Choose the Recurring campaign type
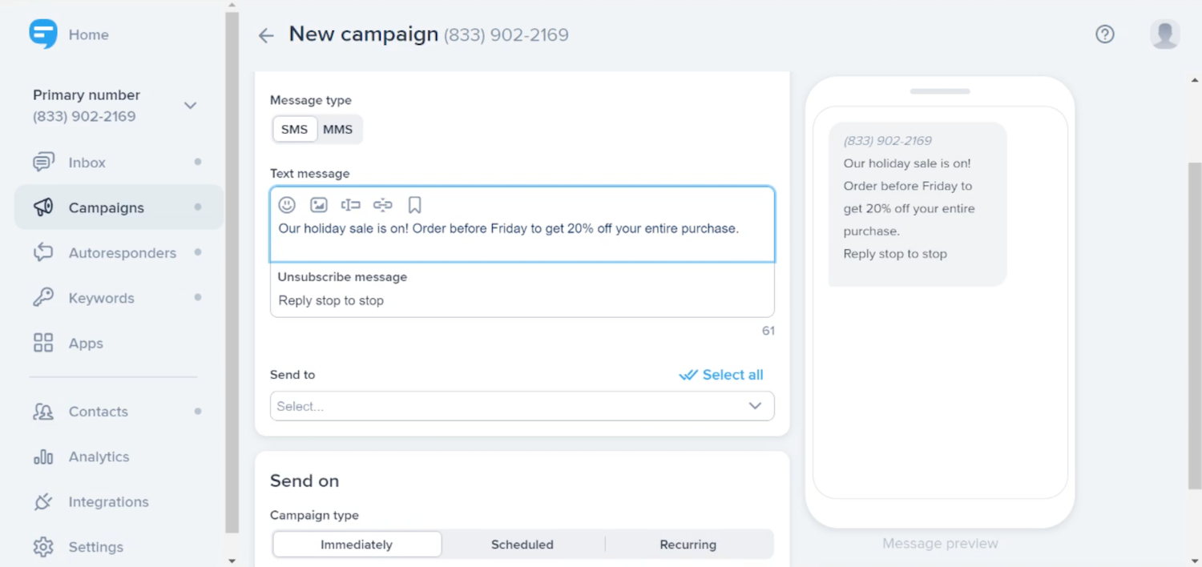This screenshot has width=1202, height=567. [688, 545]
